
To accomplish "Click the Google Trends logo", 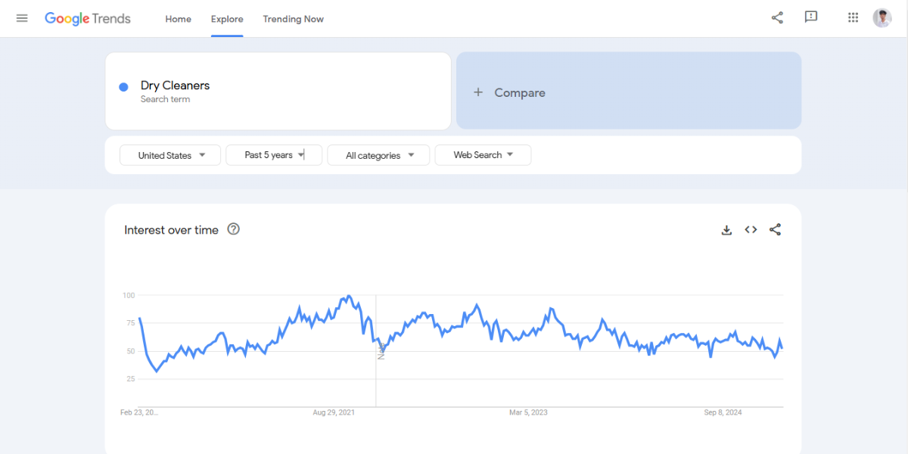I will click(x=88, y=19).
